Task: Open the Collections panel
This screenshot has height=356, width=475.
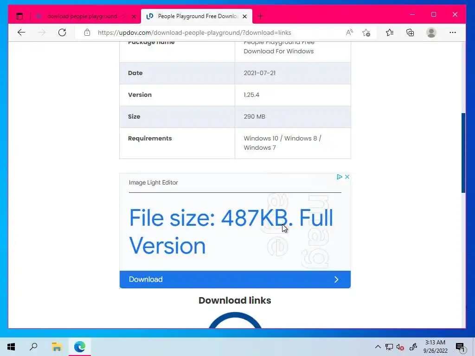Action: pyautogui.click(x=410, y=32)
